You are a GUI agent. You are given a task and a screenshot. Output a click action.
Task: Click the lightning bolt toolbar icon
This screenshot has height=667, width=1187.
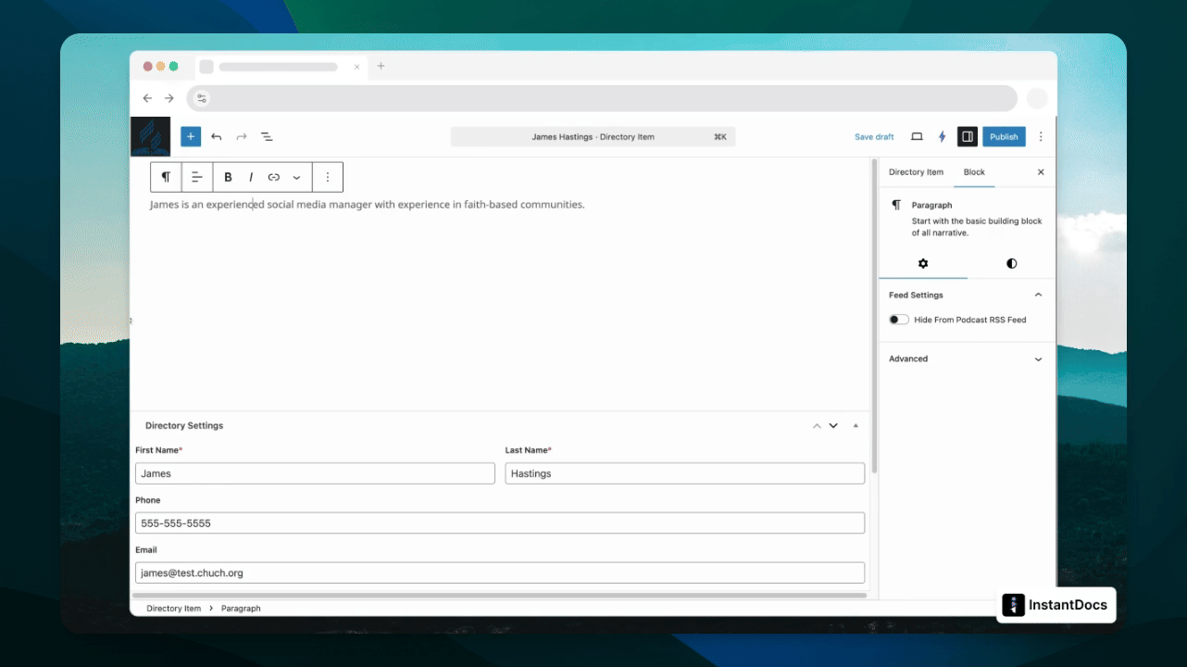point(943,136)
